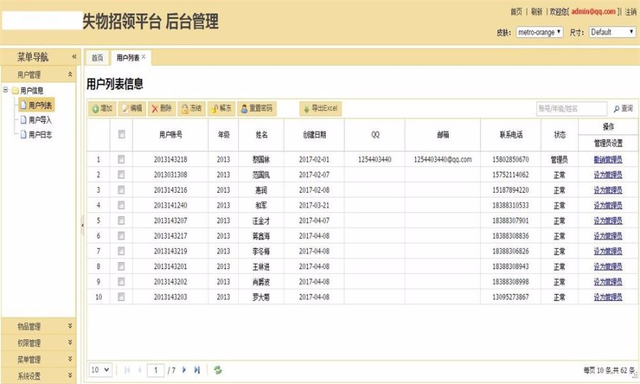The image size is (640, 384).
Task: Open the 皮肤 skin dropdown metro-orange
Action: [540, 32]
